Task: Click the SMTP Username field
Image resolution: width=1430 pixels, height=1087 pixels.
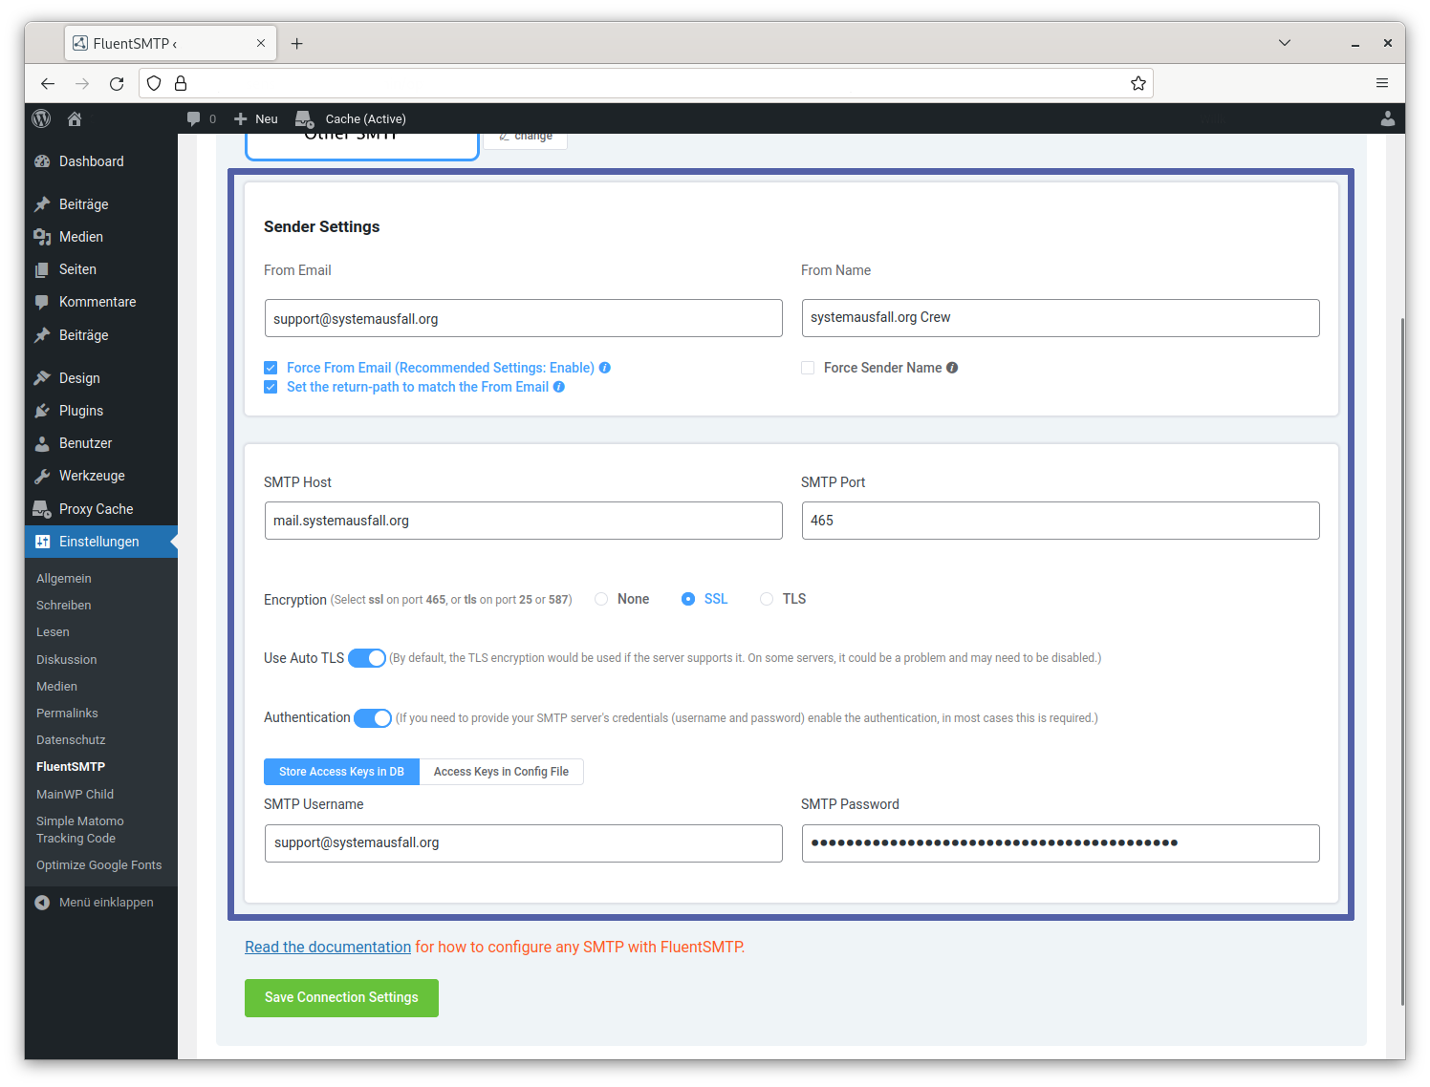Action: 524,843
